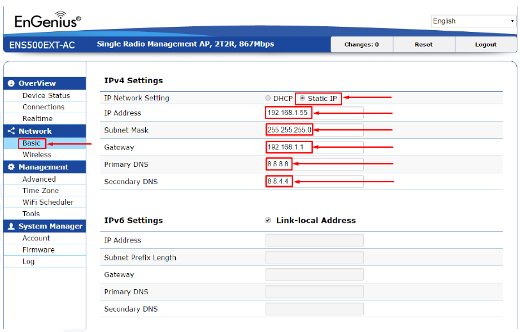520x332 pixels.
Task: Select the Static IP radio option
Action: [x=303, y=98]
